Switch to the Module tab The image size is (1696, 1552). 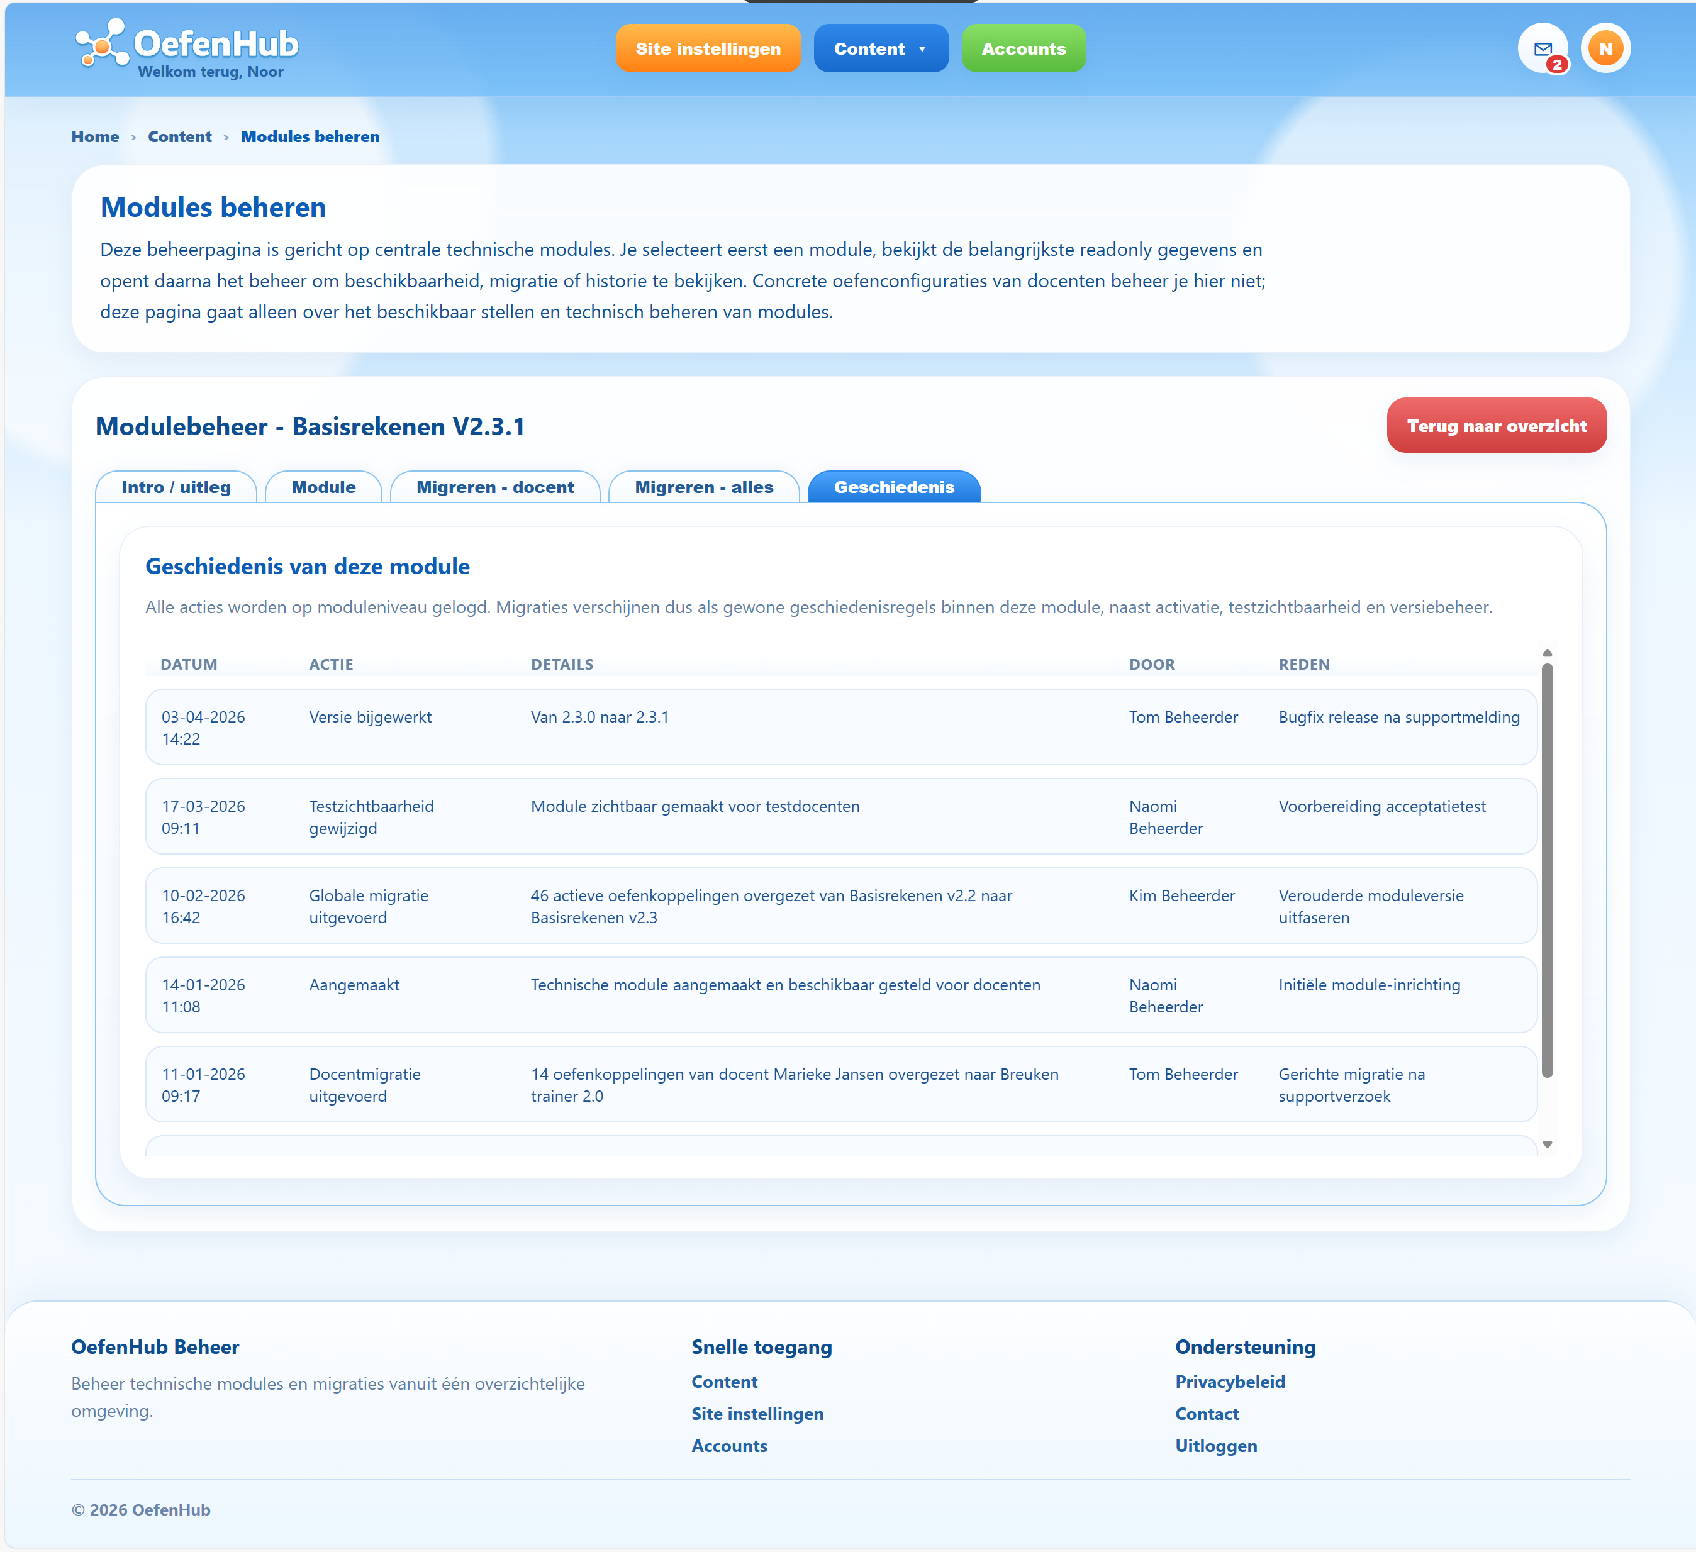(x=323, y=487)
